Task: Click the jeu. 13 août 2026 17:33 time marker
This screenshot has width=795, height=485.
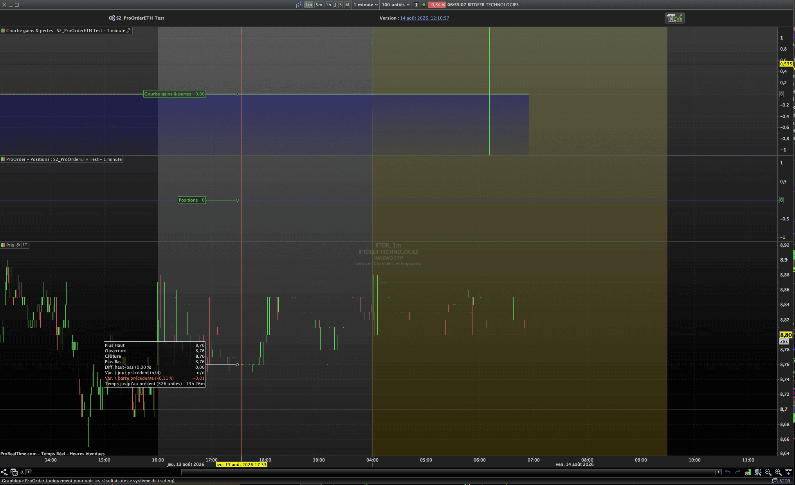Action: [x=242, y=465]
